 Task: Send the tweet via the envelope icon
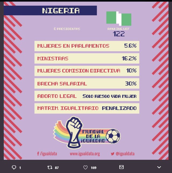(x=121, y=167)
